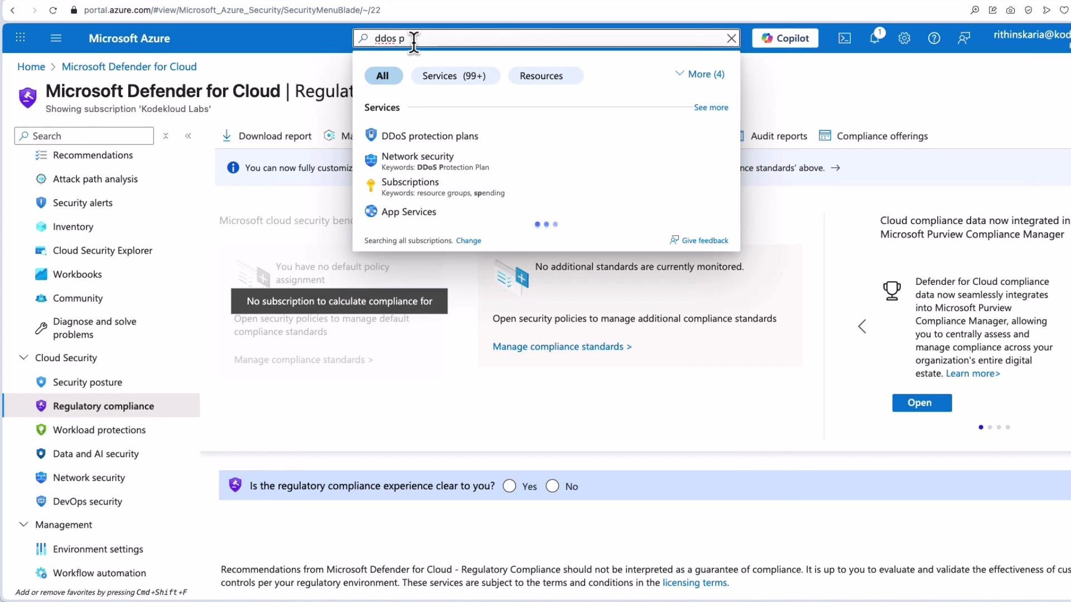Open the help question mark icon

tap(934, 38)
